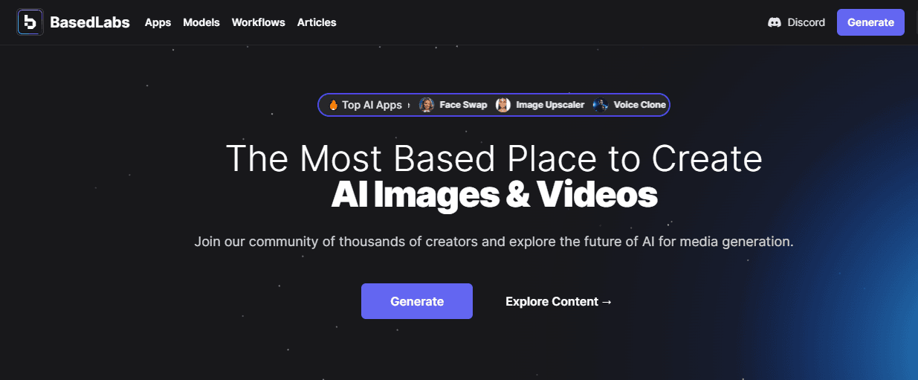This screenshot has height=380, width=918.
Task: Go to the Models page
Action: [x=201, y=22]
